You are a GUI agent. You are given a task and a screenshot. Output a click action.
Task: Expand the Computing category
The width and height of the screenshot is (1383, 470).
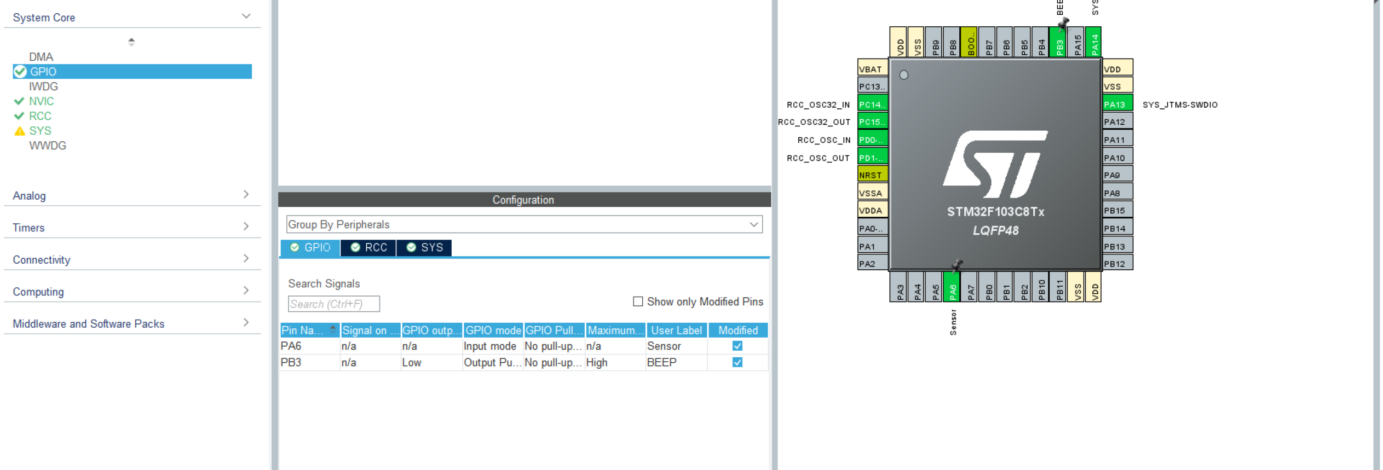click(246, 291)
